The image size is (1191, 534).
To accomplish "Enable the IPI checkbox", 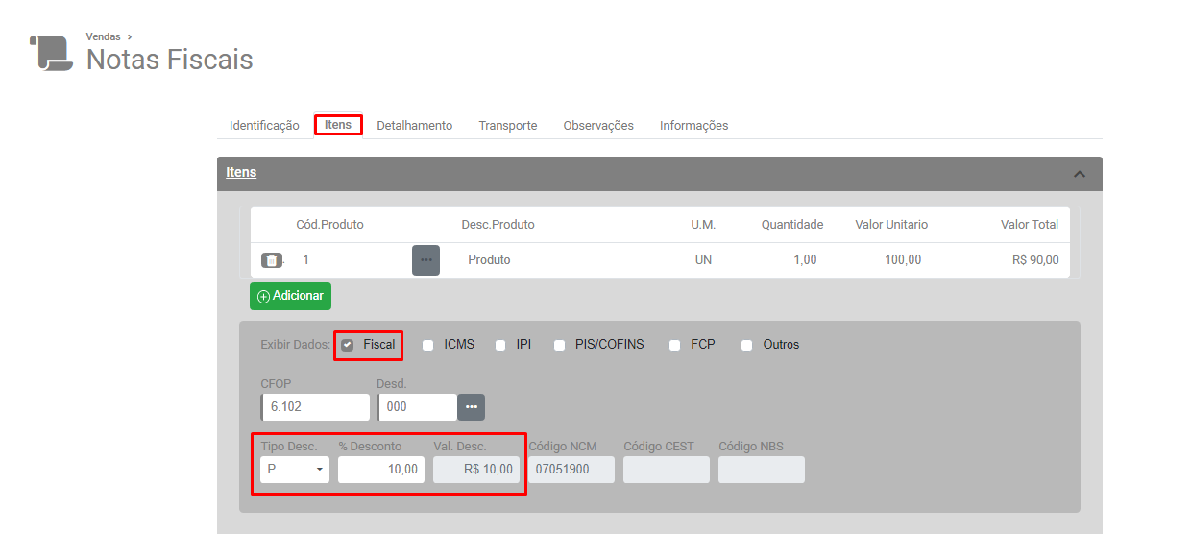I will coord(500,345).
